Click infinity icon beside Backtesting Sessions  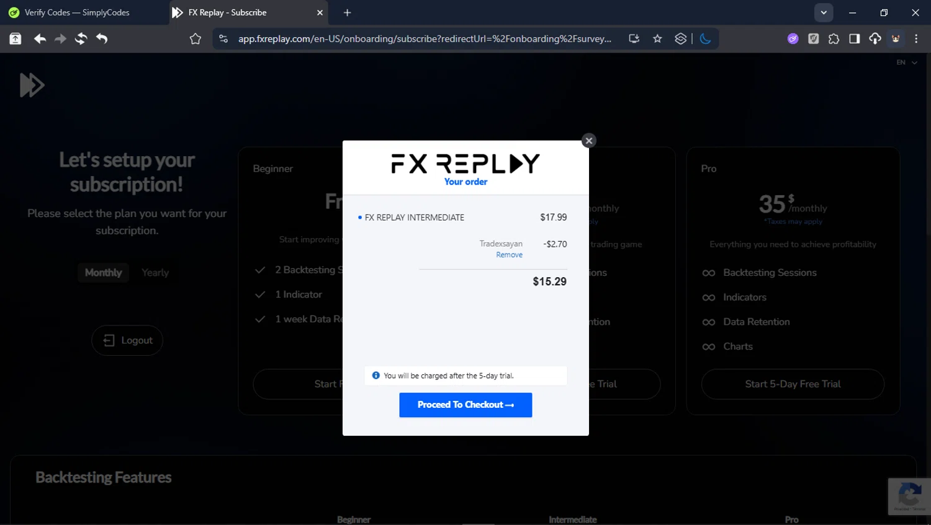708,273
